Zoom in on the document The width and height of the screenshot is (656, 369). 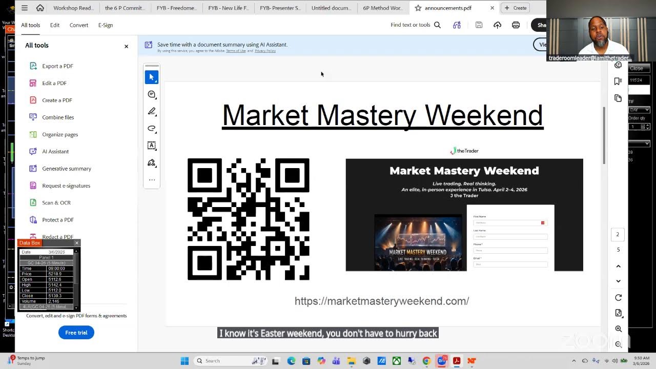(x=618, y=329)
